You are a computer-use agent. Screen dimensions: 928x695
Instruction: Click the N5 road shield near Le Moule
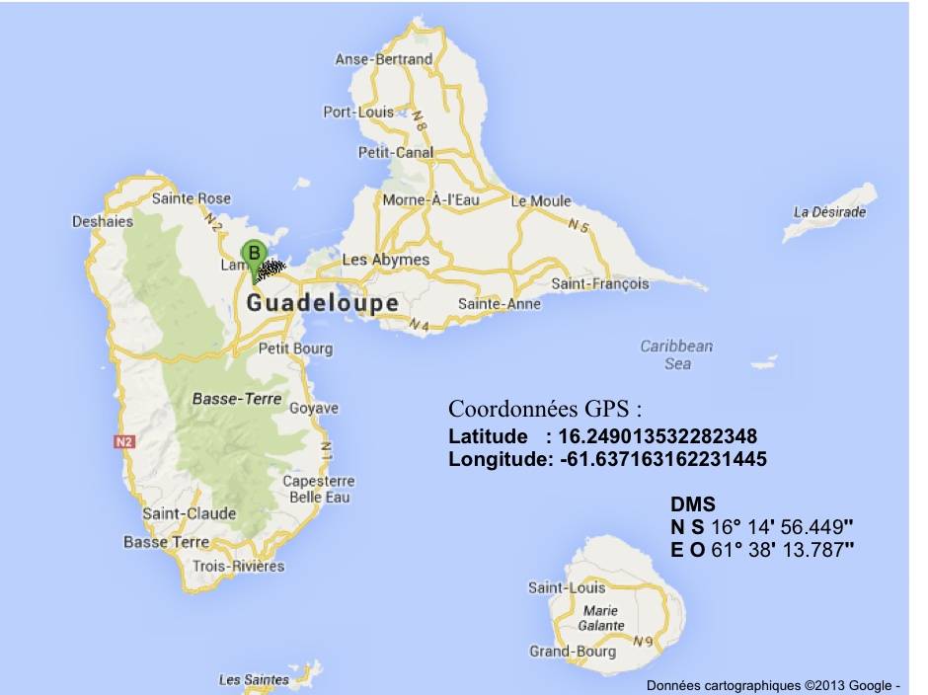[x=579, y=227]
